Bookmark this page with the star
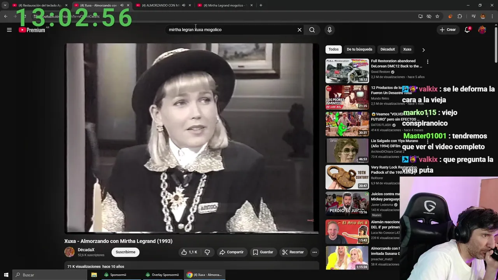The width and height of the screenshot is (498, 280). (437, 16)
